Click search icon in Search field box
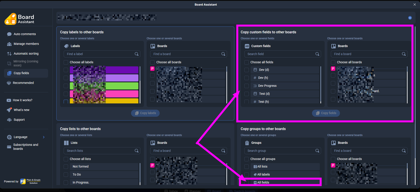 tap(317, 54)
